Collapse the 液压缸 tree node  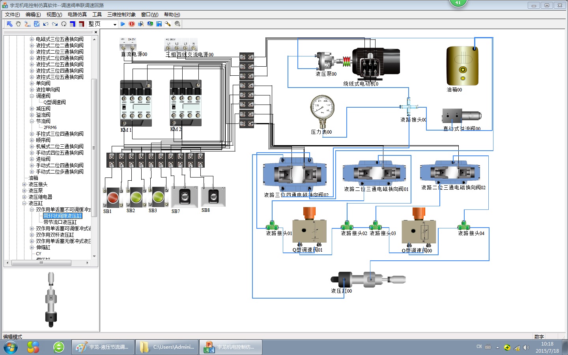(x=24, y=203)
